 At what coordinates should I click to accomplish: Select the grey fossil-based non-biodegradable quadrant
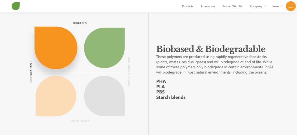(x=104, y=96)
